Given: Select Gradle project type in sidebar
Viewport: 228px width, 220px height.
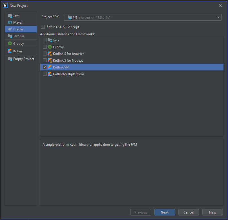Looking at the screenshot, I should (21, 29).
